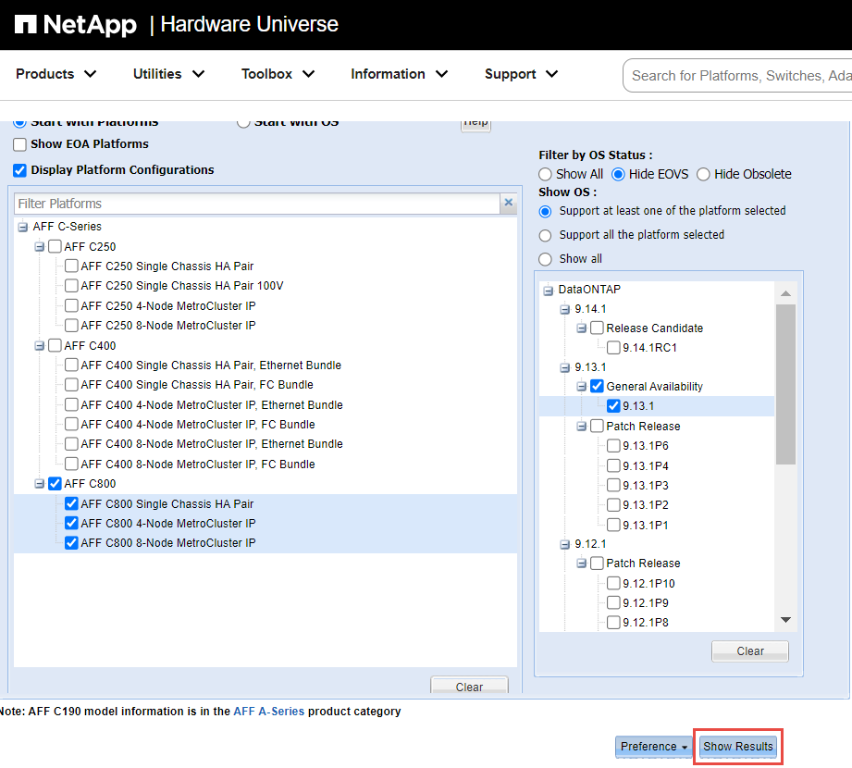Collapse the AFF C800 platform group

[x=39, y=484]
